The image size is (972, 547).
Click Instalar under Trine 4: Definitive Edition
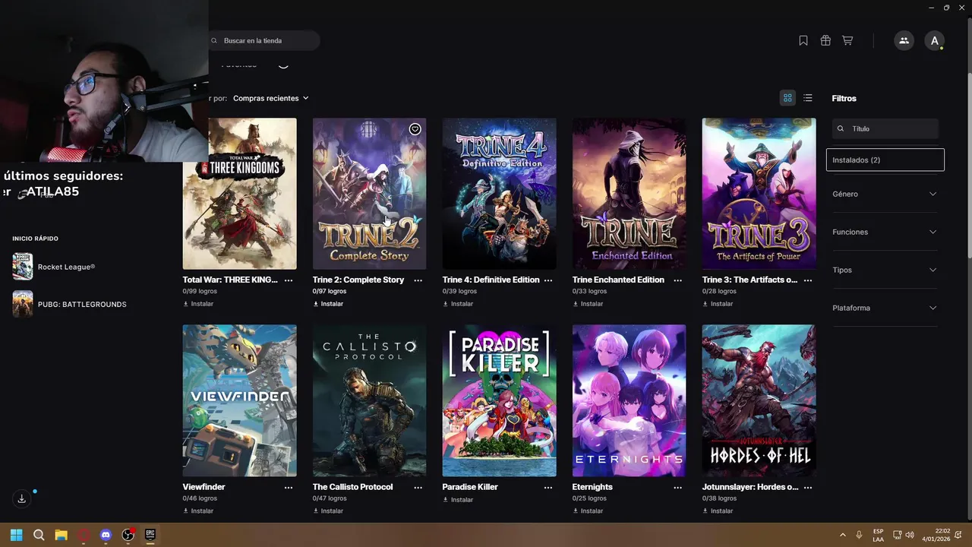(x=458, y=304)
